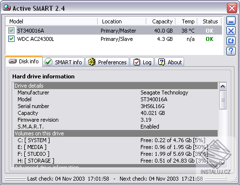This screenshot has height=185, width=240.
Task: Open the About tab
Action: point(170,62)
